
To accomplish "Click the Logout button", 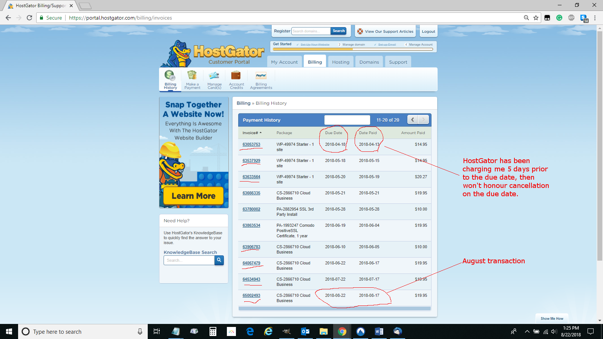I will pos(428,31).
